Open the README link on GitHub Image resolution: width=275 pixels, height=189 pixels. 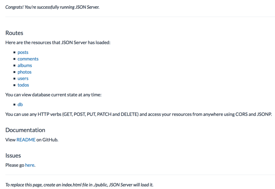26,140
